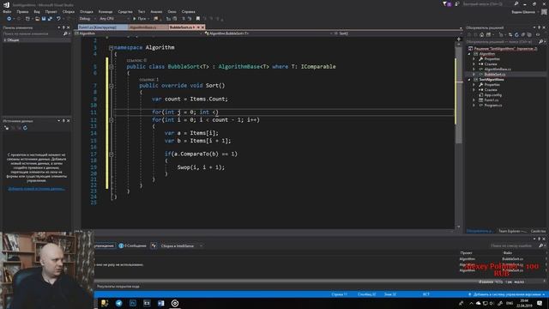Expand the Общие toolbox group
Screen dimensions: 549x309
point(5,40)
